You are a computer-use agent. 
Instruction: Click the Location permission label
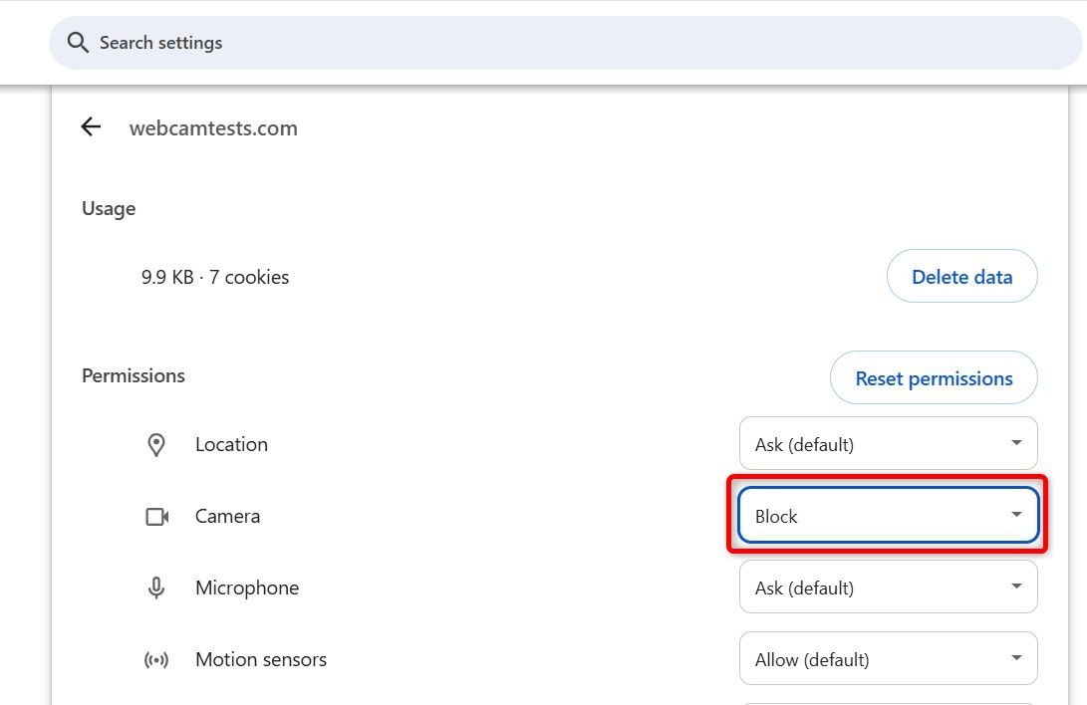tap(231, 445)
